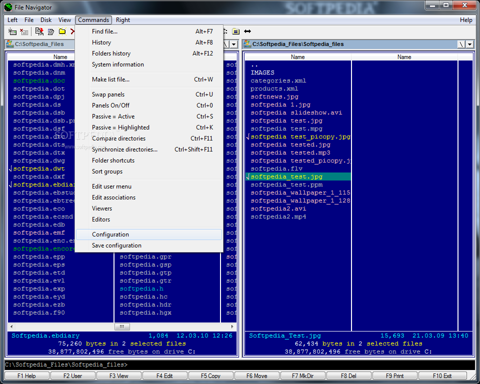Choose Synchronize directories...

[149, 149]
